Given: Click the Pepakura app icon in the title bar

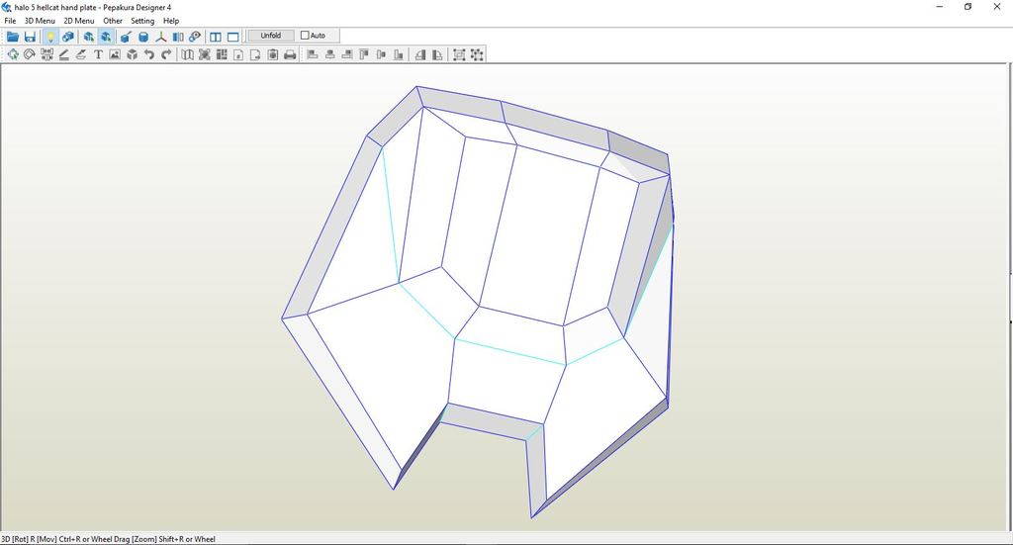Looking at the screenshot, I should pos(7,7).
